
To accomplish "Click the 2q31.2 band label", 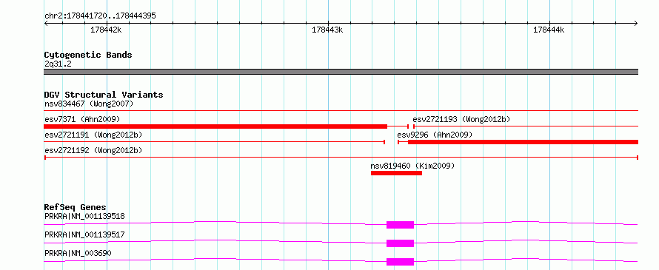I will [x=58, y=64].
